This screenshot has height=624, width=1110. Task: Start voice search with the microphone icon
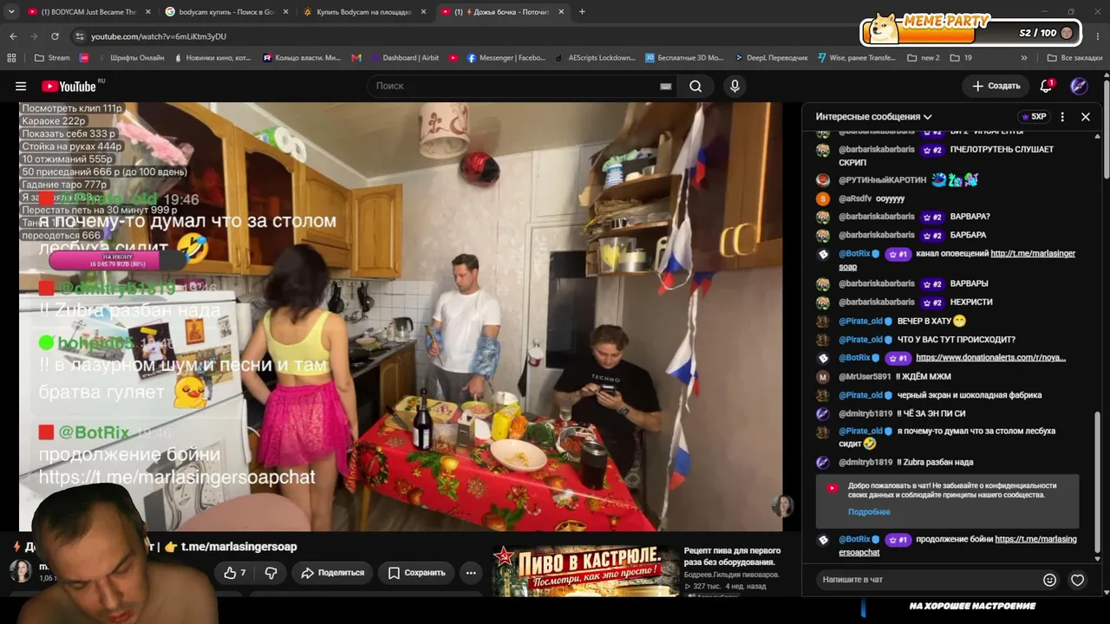pos(735,86)
